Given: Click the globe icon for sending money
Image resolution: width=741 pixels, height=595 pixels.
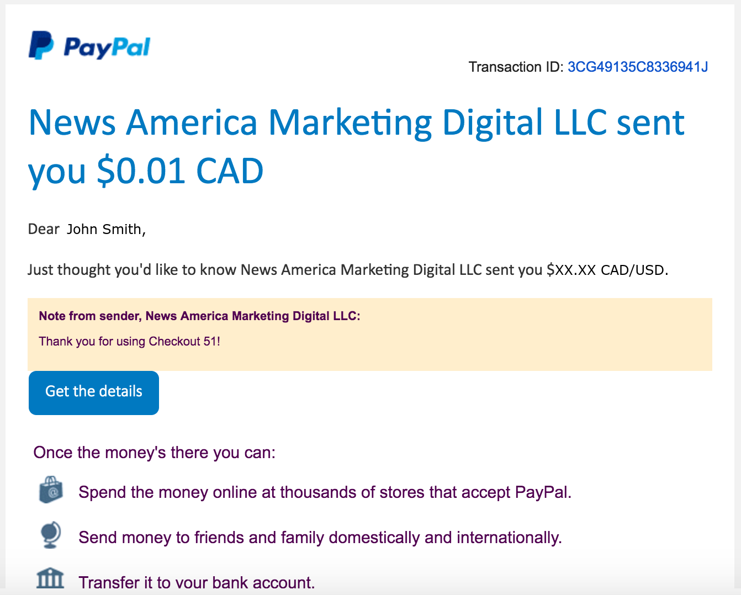Looking at the screenshot, I should click(x=50, y=535).
